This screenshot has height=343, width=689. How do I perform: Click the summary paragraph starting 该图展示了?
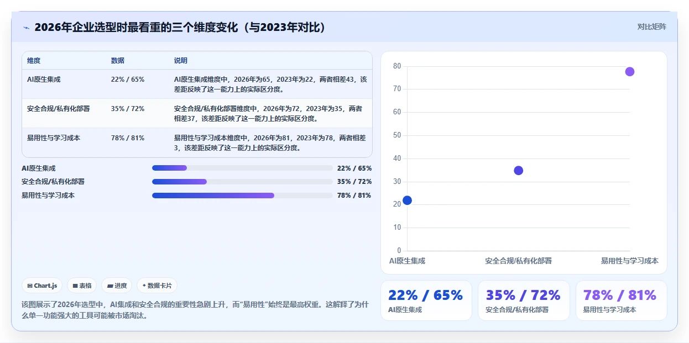click(195, 310)
